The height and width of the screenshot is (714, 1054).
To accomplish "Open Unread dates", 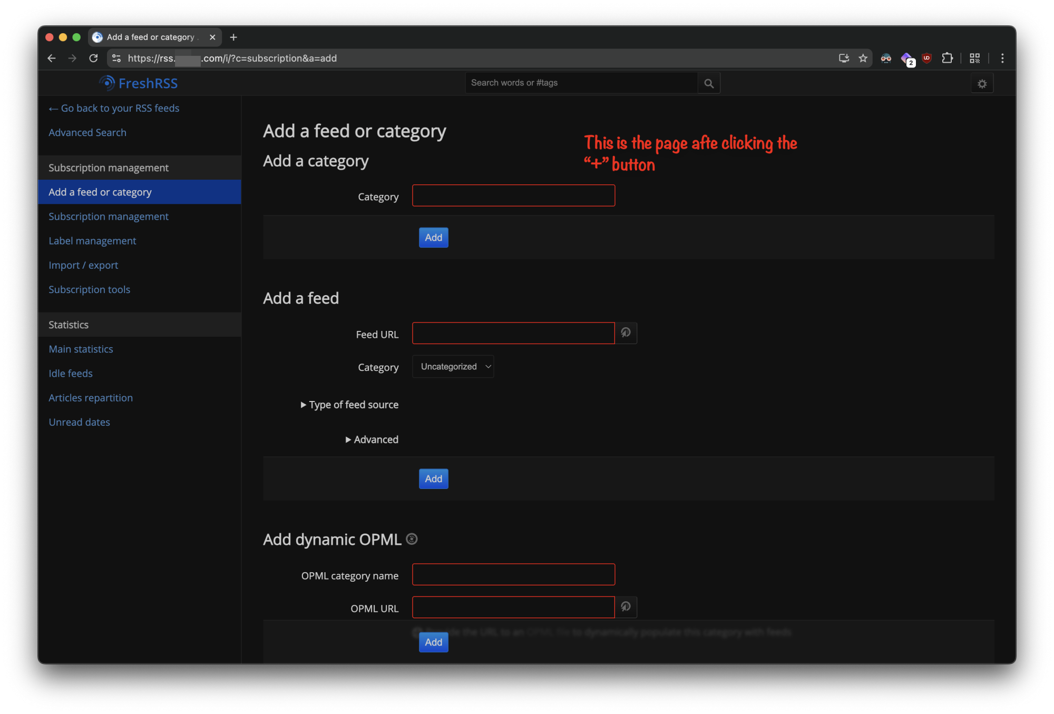I will click(x=79, y=422).
